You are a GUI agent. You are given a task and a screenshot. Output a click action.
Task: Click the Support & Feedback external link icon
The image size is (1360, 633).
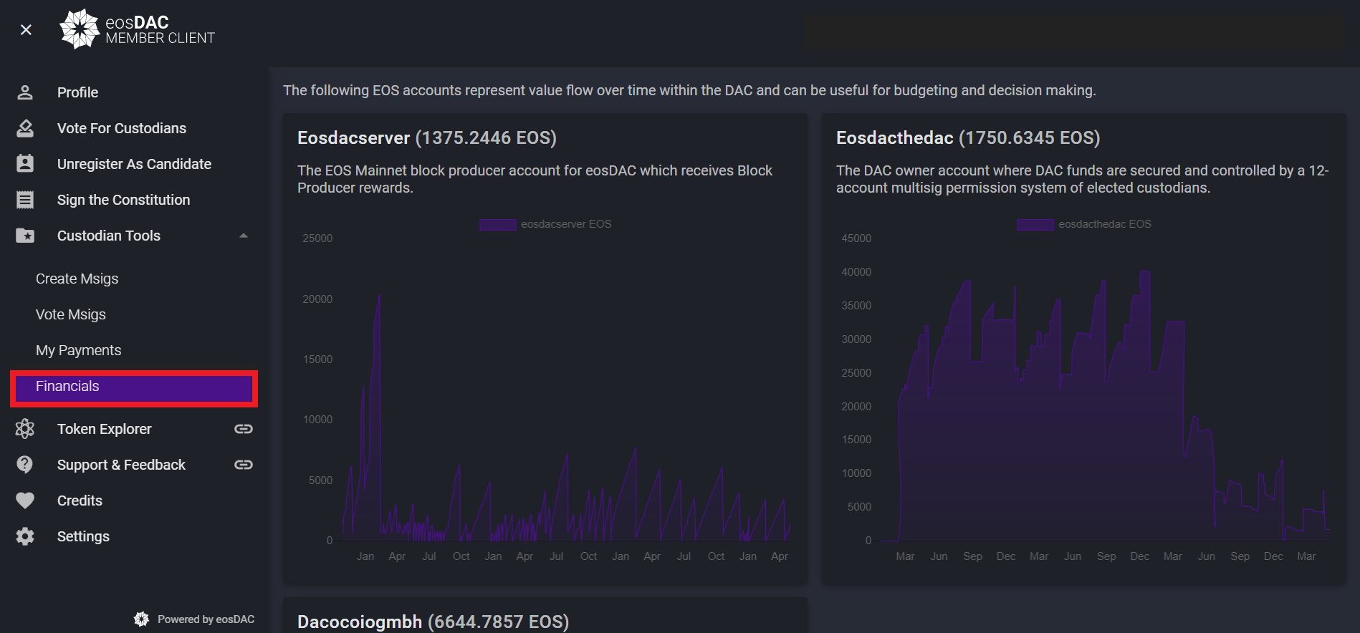tap(244, 465)
